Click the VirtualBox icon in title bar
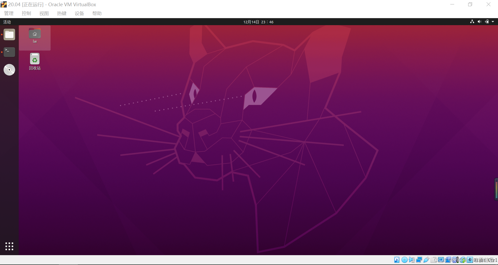The height and width of the screenshot is (265, 498). pyautogui.click(x=4, y=4)
